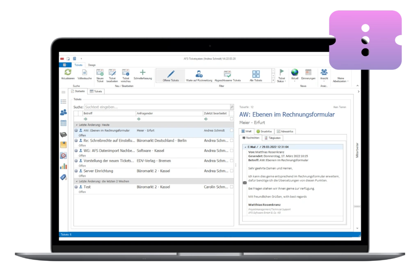This screenshot has width=420, height=276.
Task: Select the Nachrichten tab
Action: click(x=251, y=138)
